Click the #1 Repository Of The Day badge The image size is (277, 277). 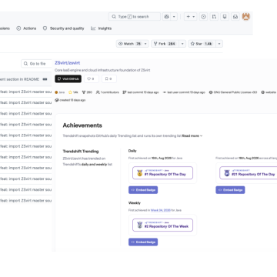coord(162,173)
